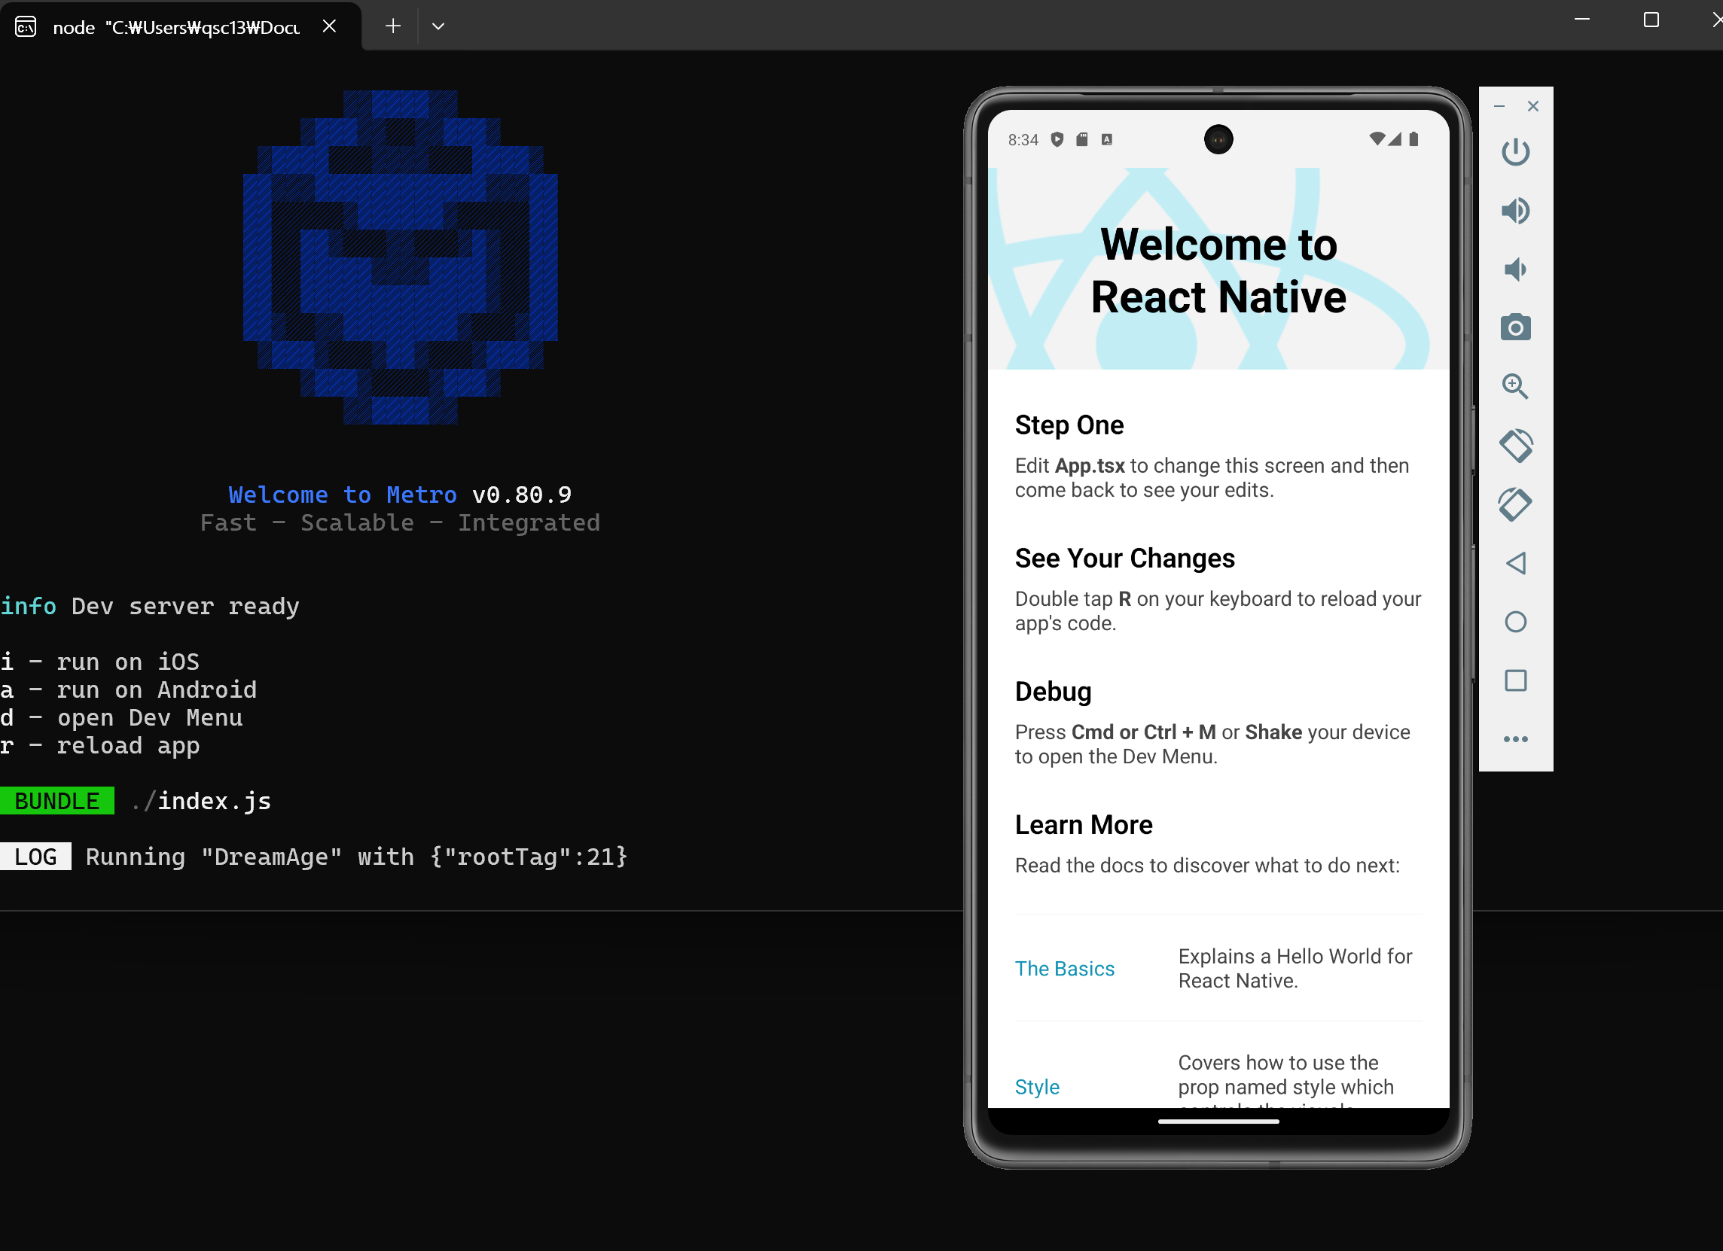Viewport: 1723px width, 1251px height.
Task: Minimize the terminal window
Action: 1581,20
